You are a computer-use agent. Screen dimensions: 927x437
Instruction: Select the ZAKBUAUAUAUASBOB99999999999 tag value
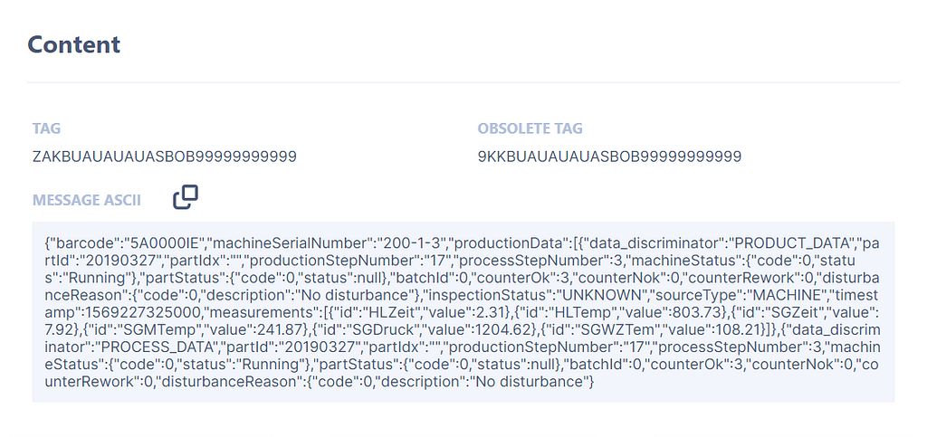[x=164, y=157]
